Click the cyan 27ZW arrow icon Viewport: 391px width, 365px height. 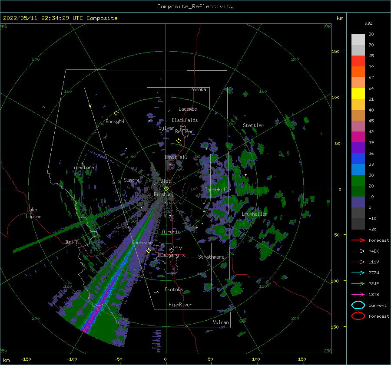click(x=358, y=273)
